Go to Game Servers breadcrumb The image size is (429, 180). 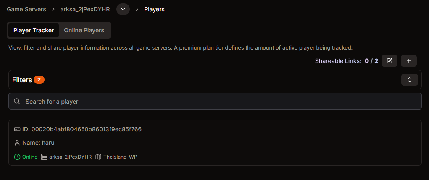(x=26, y=9)
